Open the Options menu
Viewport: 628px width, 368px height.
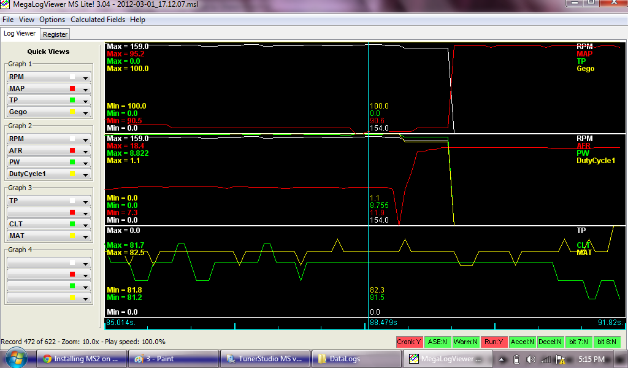pos(52,20)
